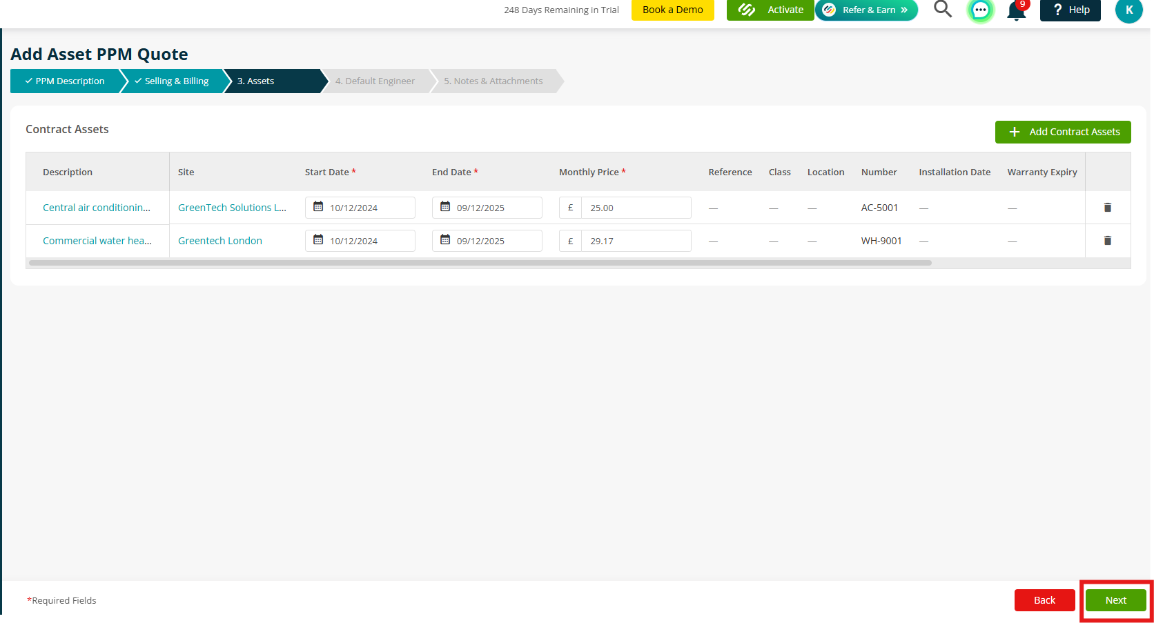Edit start date for WH-9001 row

(360, 241)
